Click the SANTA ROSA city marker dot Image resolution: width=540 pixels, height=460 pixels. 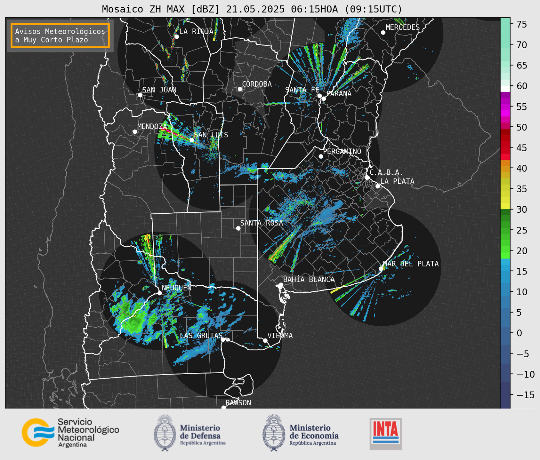(238, 228)
